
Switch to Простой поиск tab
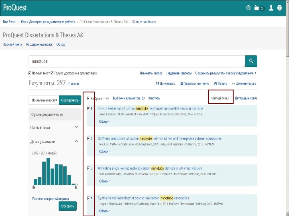pyautogui.click(x=12, y=44)
